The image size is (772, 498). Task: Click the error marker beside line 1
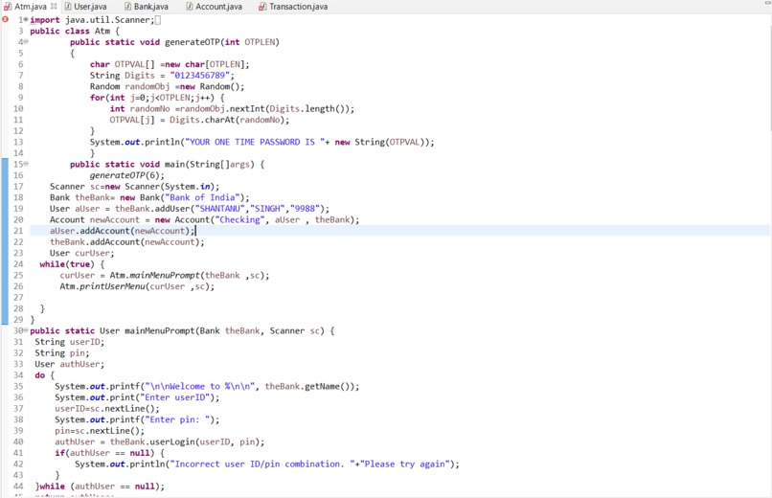click(x=6, y=19)
